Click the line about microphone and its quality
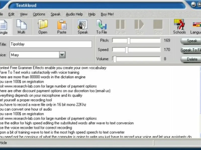201x150 pixels. pos(41,95)
